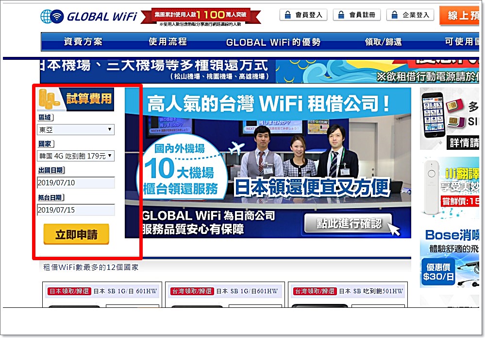Click the SIM card 詳情 side banner
Viewport: 485px width, 338px height.
449,119
